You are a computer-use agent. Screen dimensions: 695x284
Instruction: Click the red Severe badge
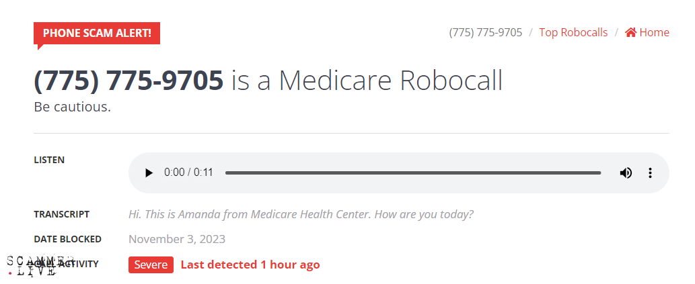pyautogui.click(x=151, y=265)
